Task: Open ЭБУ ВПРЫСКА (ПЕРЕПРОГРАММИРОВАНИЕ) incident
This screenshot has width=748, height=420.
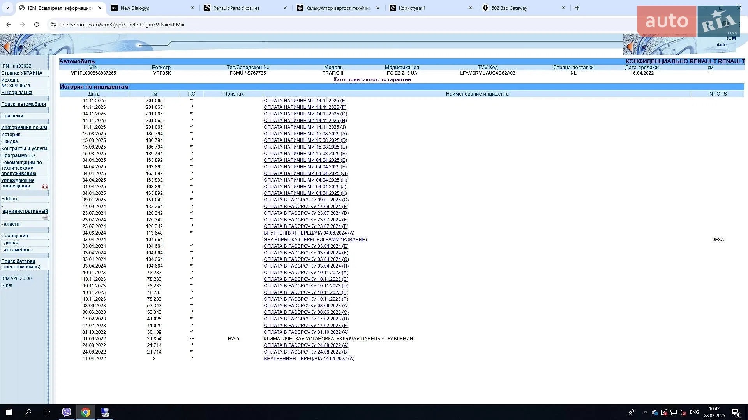Action: point(315,240)
